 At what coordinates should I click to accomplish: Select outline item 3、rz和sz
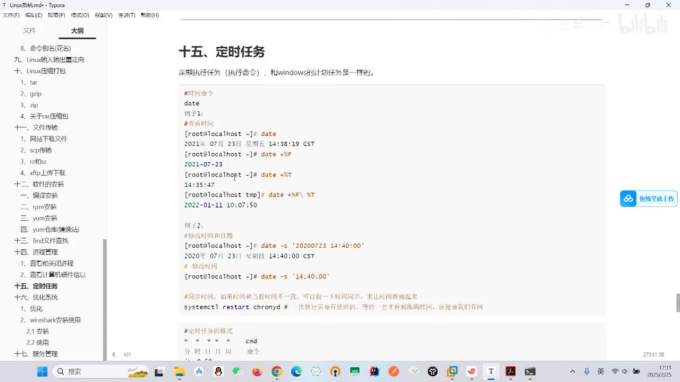pos(33,161)
